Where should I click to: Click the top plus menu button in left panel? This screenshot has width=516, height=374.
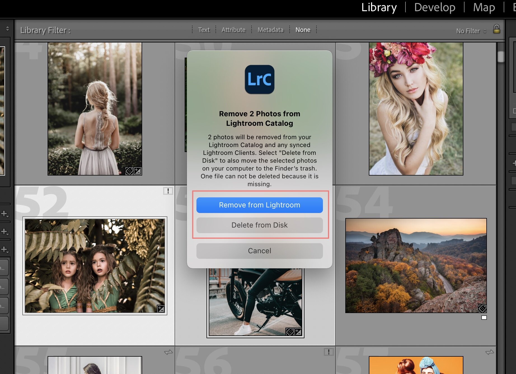(5, 214)
